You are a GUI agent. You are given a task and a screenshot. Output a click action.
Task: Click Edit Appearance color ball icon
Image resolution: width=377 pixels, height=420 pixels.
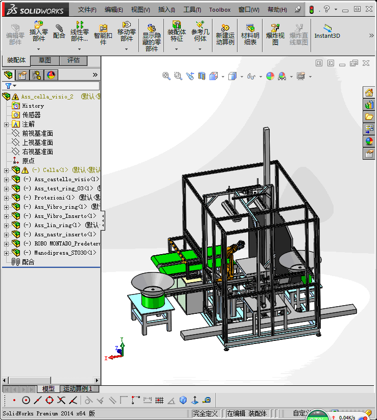270,76
